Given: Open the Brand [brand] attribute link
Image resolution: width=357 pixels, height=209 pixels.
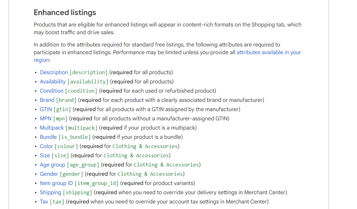Looking at the screenshot, I should pyautogui.click(x=58, y=100).
